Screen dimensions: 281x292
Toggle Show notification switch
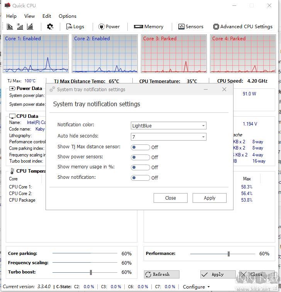[140, 178]
